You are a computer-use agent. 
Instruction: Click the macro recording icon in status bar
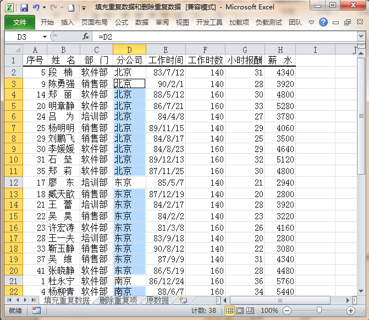coord(36,311)
